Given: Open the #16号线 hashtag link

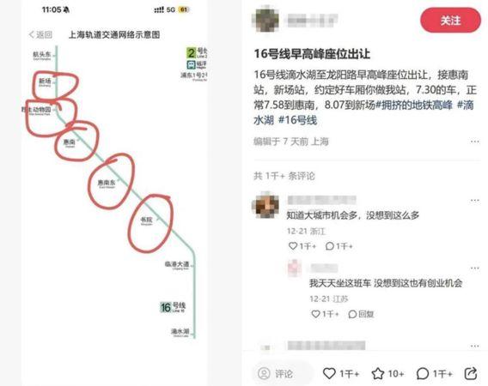Looking at the screenshot, I should 297,120.
